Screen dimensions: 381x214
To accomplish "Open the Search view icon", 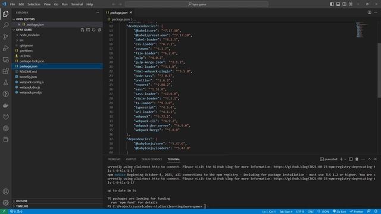I will tap(5, 25).
